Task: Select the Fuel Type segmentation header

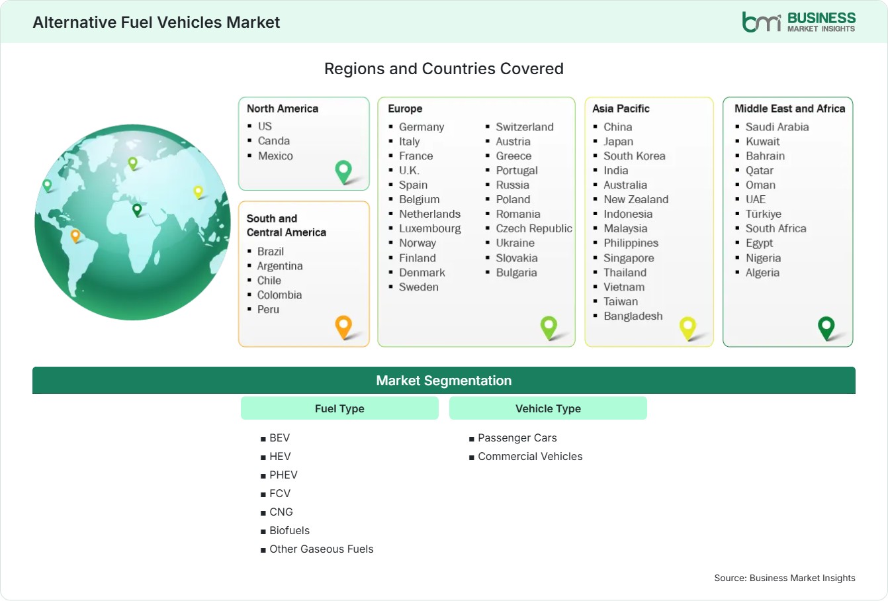Action: (x=339, y=408)
